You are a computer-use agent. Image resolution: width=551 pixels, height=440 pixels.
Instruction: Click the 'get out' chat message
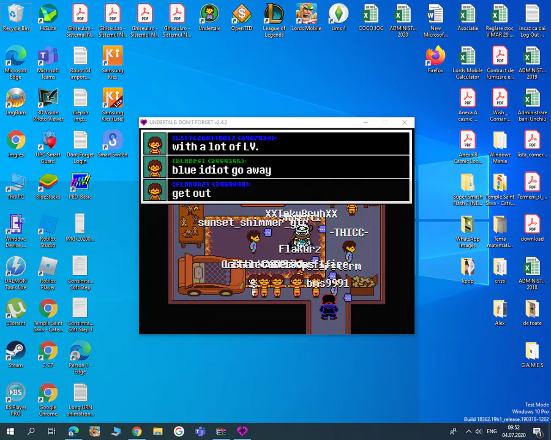click(x=191, y=193)
